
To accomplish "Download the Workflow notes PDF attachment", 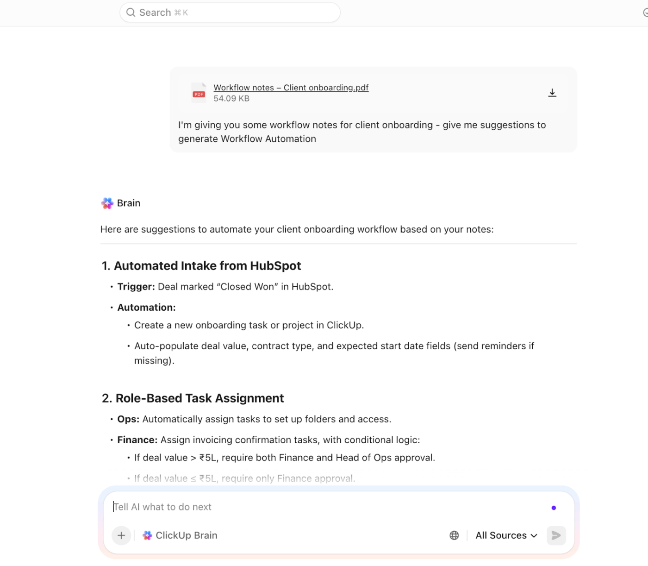I will click(552, 92).
